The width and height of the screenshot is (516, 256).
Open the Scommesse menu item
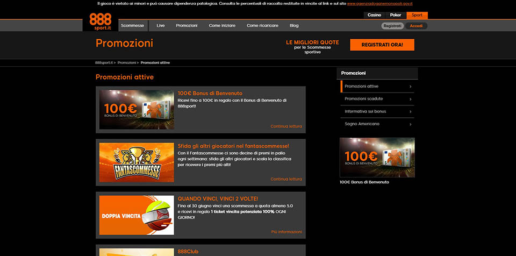(x=132, y=26)
